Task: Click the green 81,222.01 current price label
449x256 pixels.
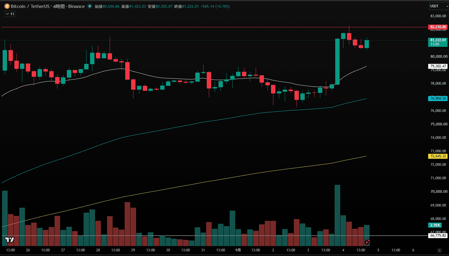Action: pos(438,42)
